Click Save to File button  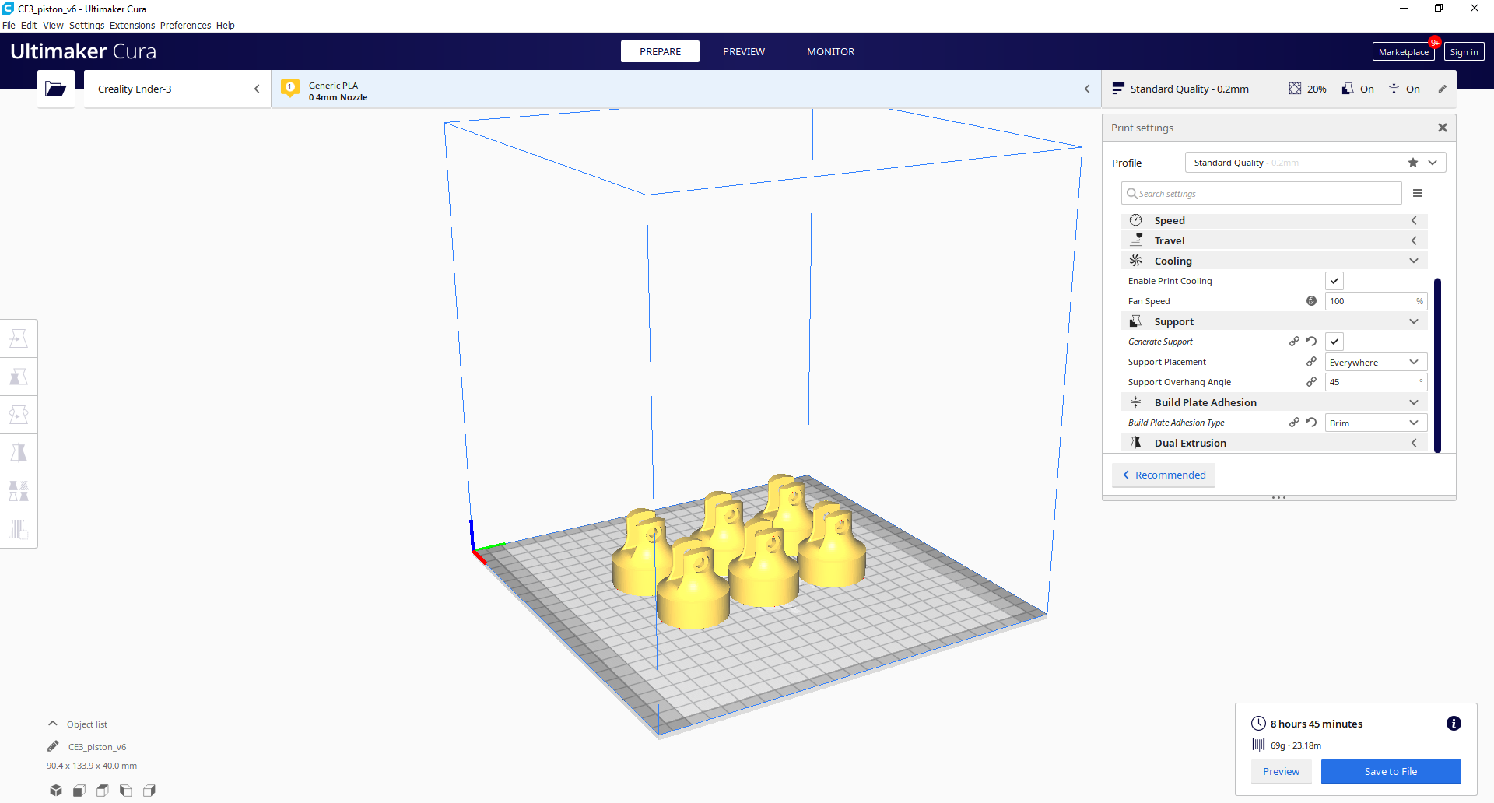point(1391,771)
